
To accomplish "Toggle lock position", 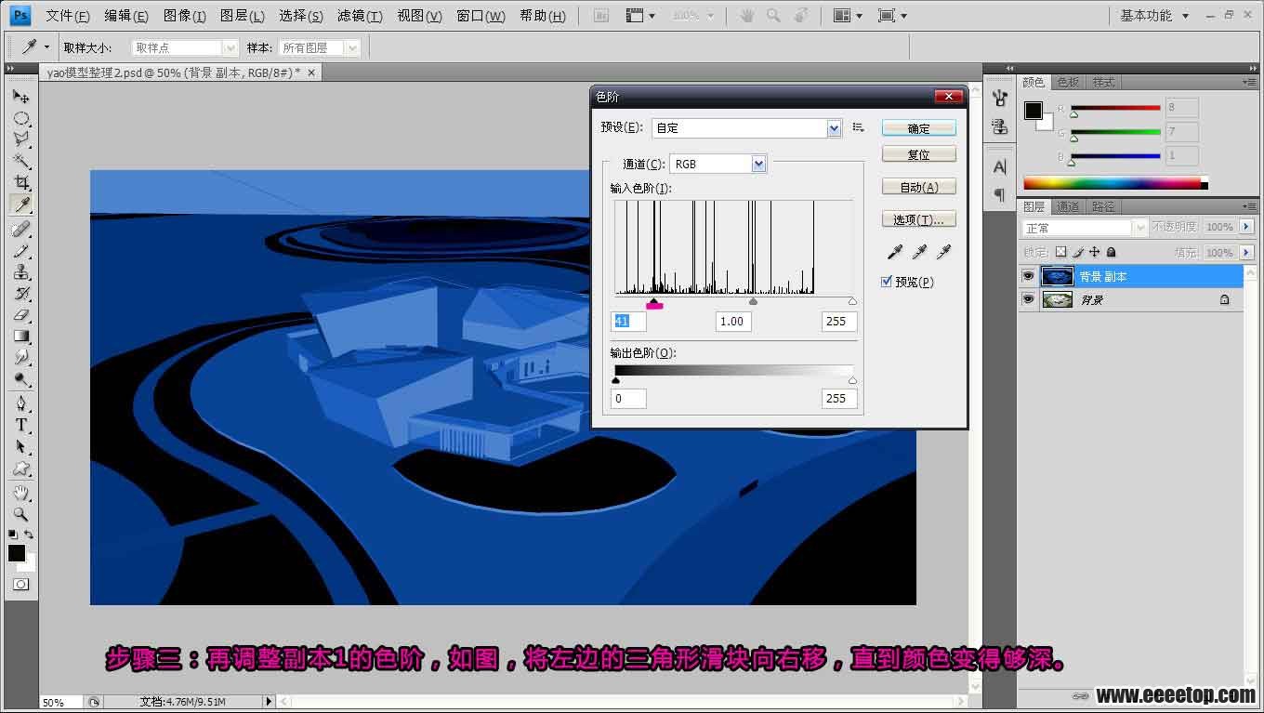I will pyautogui.click(x=1095, y=252).
